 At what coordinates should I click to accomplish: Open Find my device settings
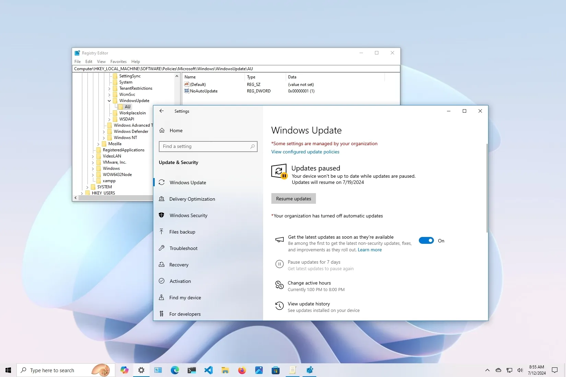(x=185, y=298)
